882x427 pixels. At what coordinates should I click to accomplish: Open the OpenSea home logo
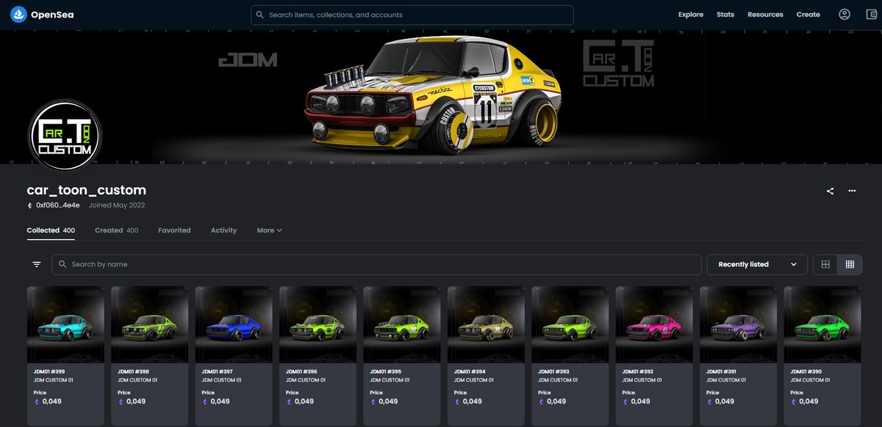tap(42, 15)
